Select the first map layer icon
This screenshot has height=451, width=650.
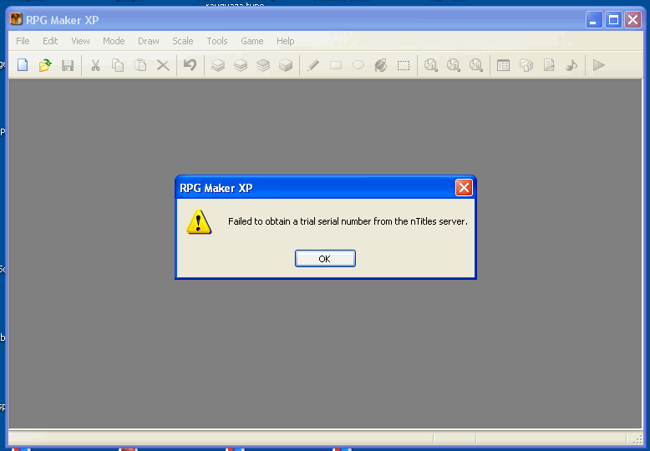[x=218, y=65]
